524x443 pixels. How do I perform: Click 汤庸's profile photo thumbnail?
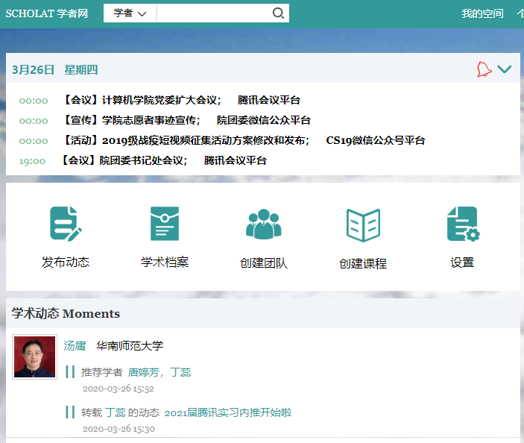coord(34,356)
